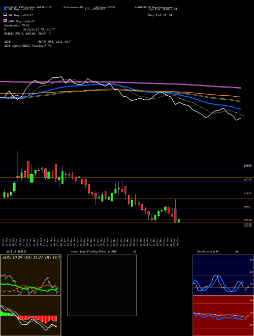The image size is (254, 336).
Task: Click the 414.34 price level label
Action: click(x=248, y=193)
